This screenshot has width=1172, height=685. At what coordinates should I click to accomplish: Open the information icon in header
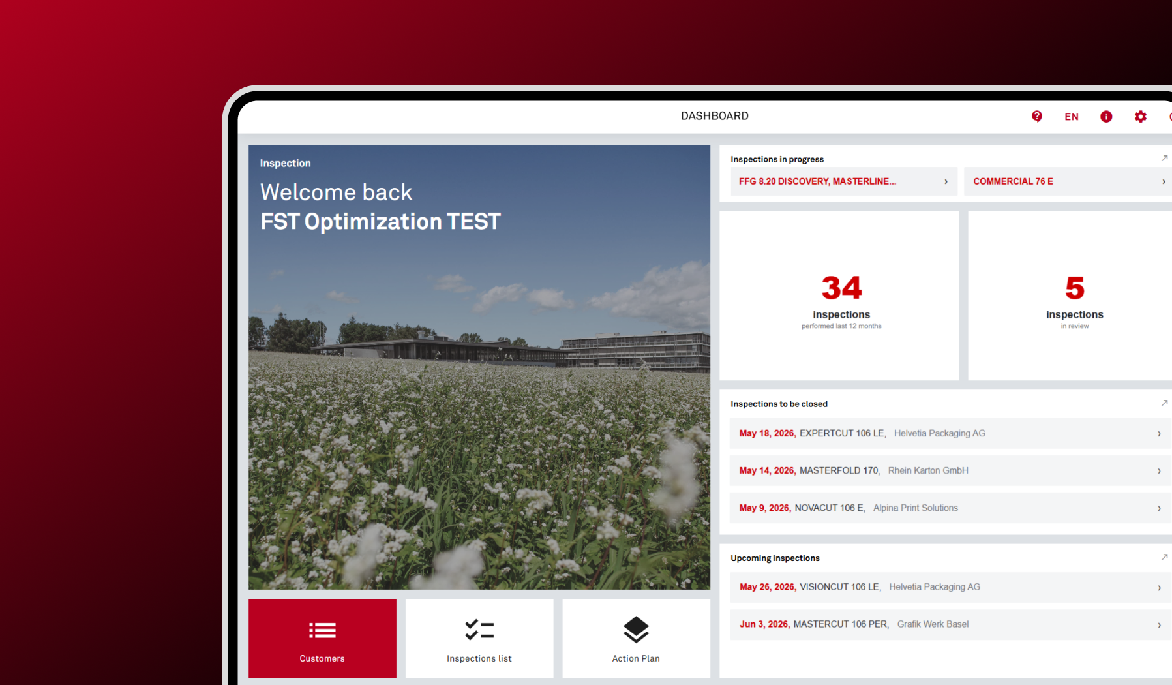tap(1106, 116)
